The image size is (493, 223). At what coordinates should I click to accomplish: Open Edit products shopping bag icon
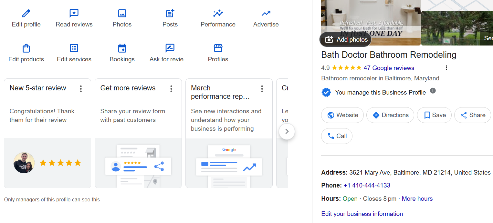click(x=26, y=48)
